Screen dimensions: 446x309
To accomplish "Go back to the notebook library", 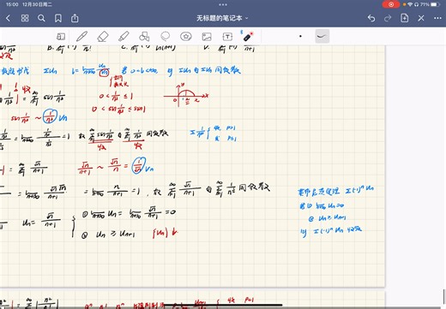I will pyautogui.click(x=8, y=18).
